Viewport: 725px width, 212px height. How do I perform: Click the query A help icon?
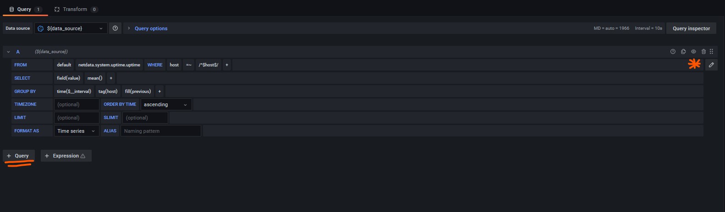[x=673, y=52]
